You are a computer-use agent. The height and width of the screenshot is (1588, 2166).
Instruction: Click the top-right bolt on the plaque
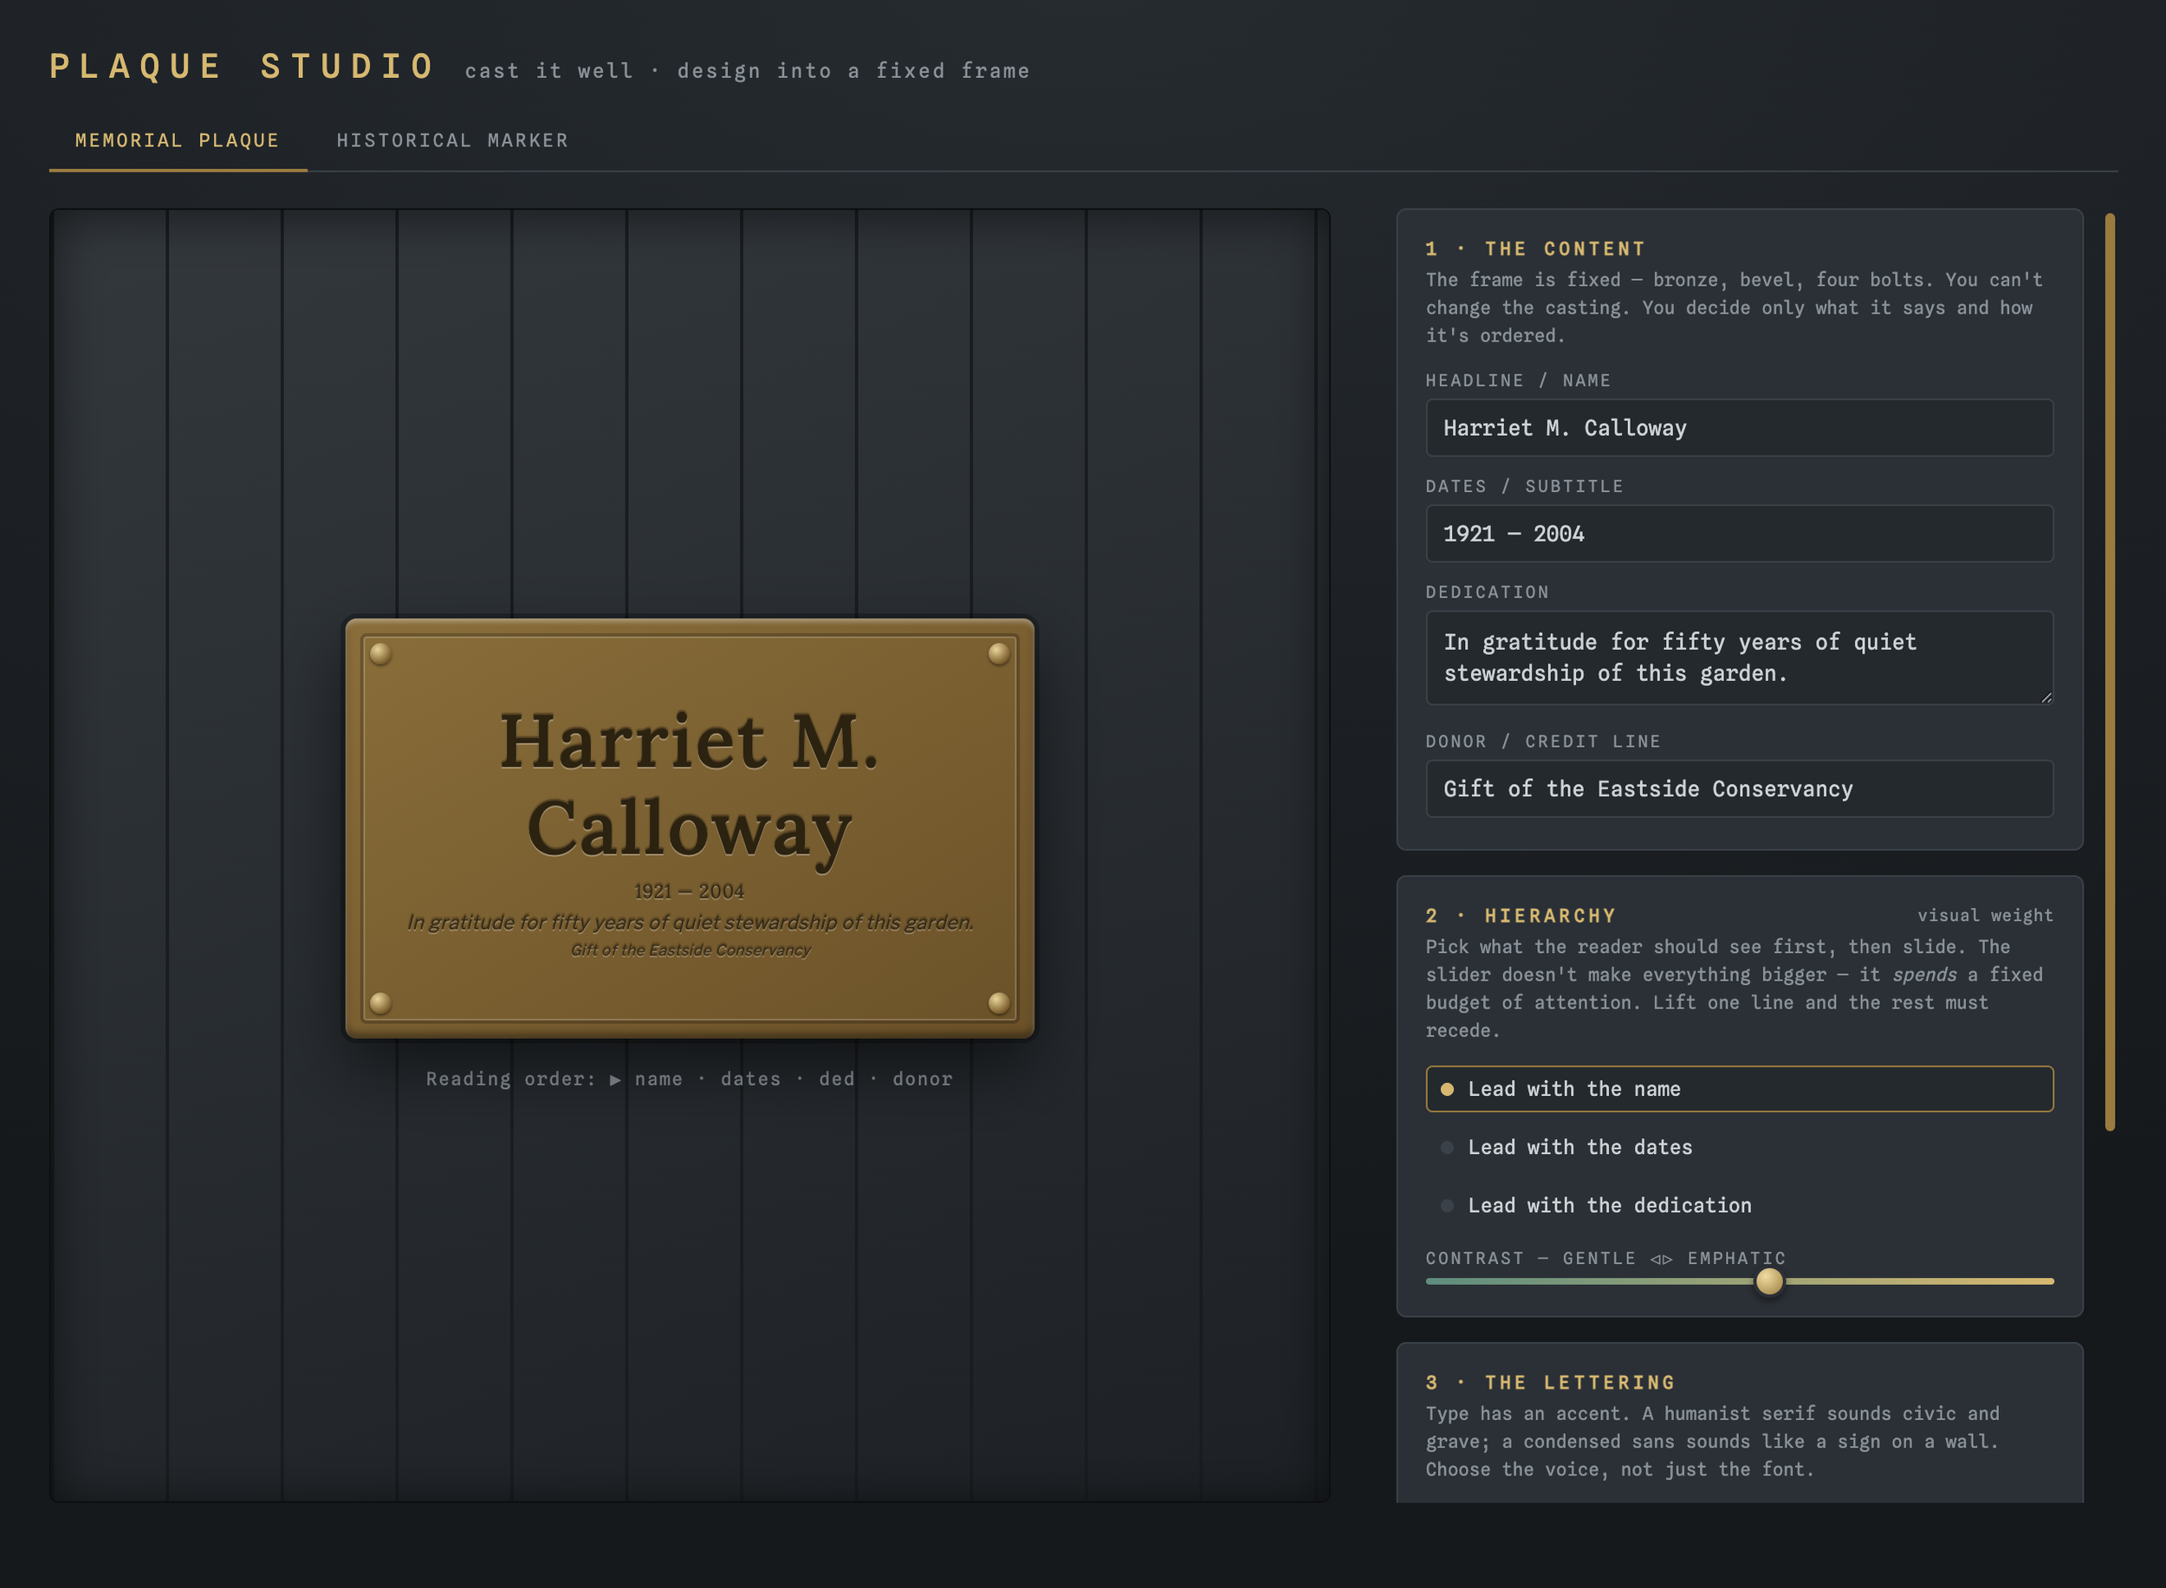999,654
